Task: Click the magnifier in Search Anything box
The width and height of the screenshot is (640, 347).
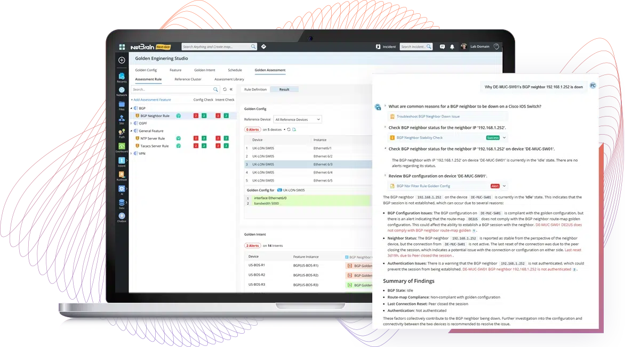Action: point(253,47)
